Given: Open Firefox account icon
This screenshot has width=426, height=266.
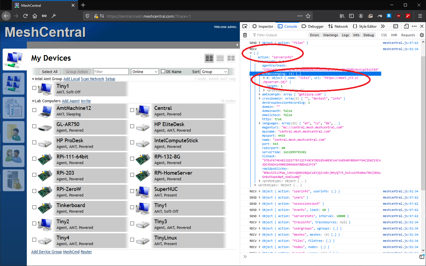Looking at the screenshot, I should [361, 16].
